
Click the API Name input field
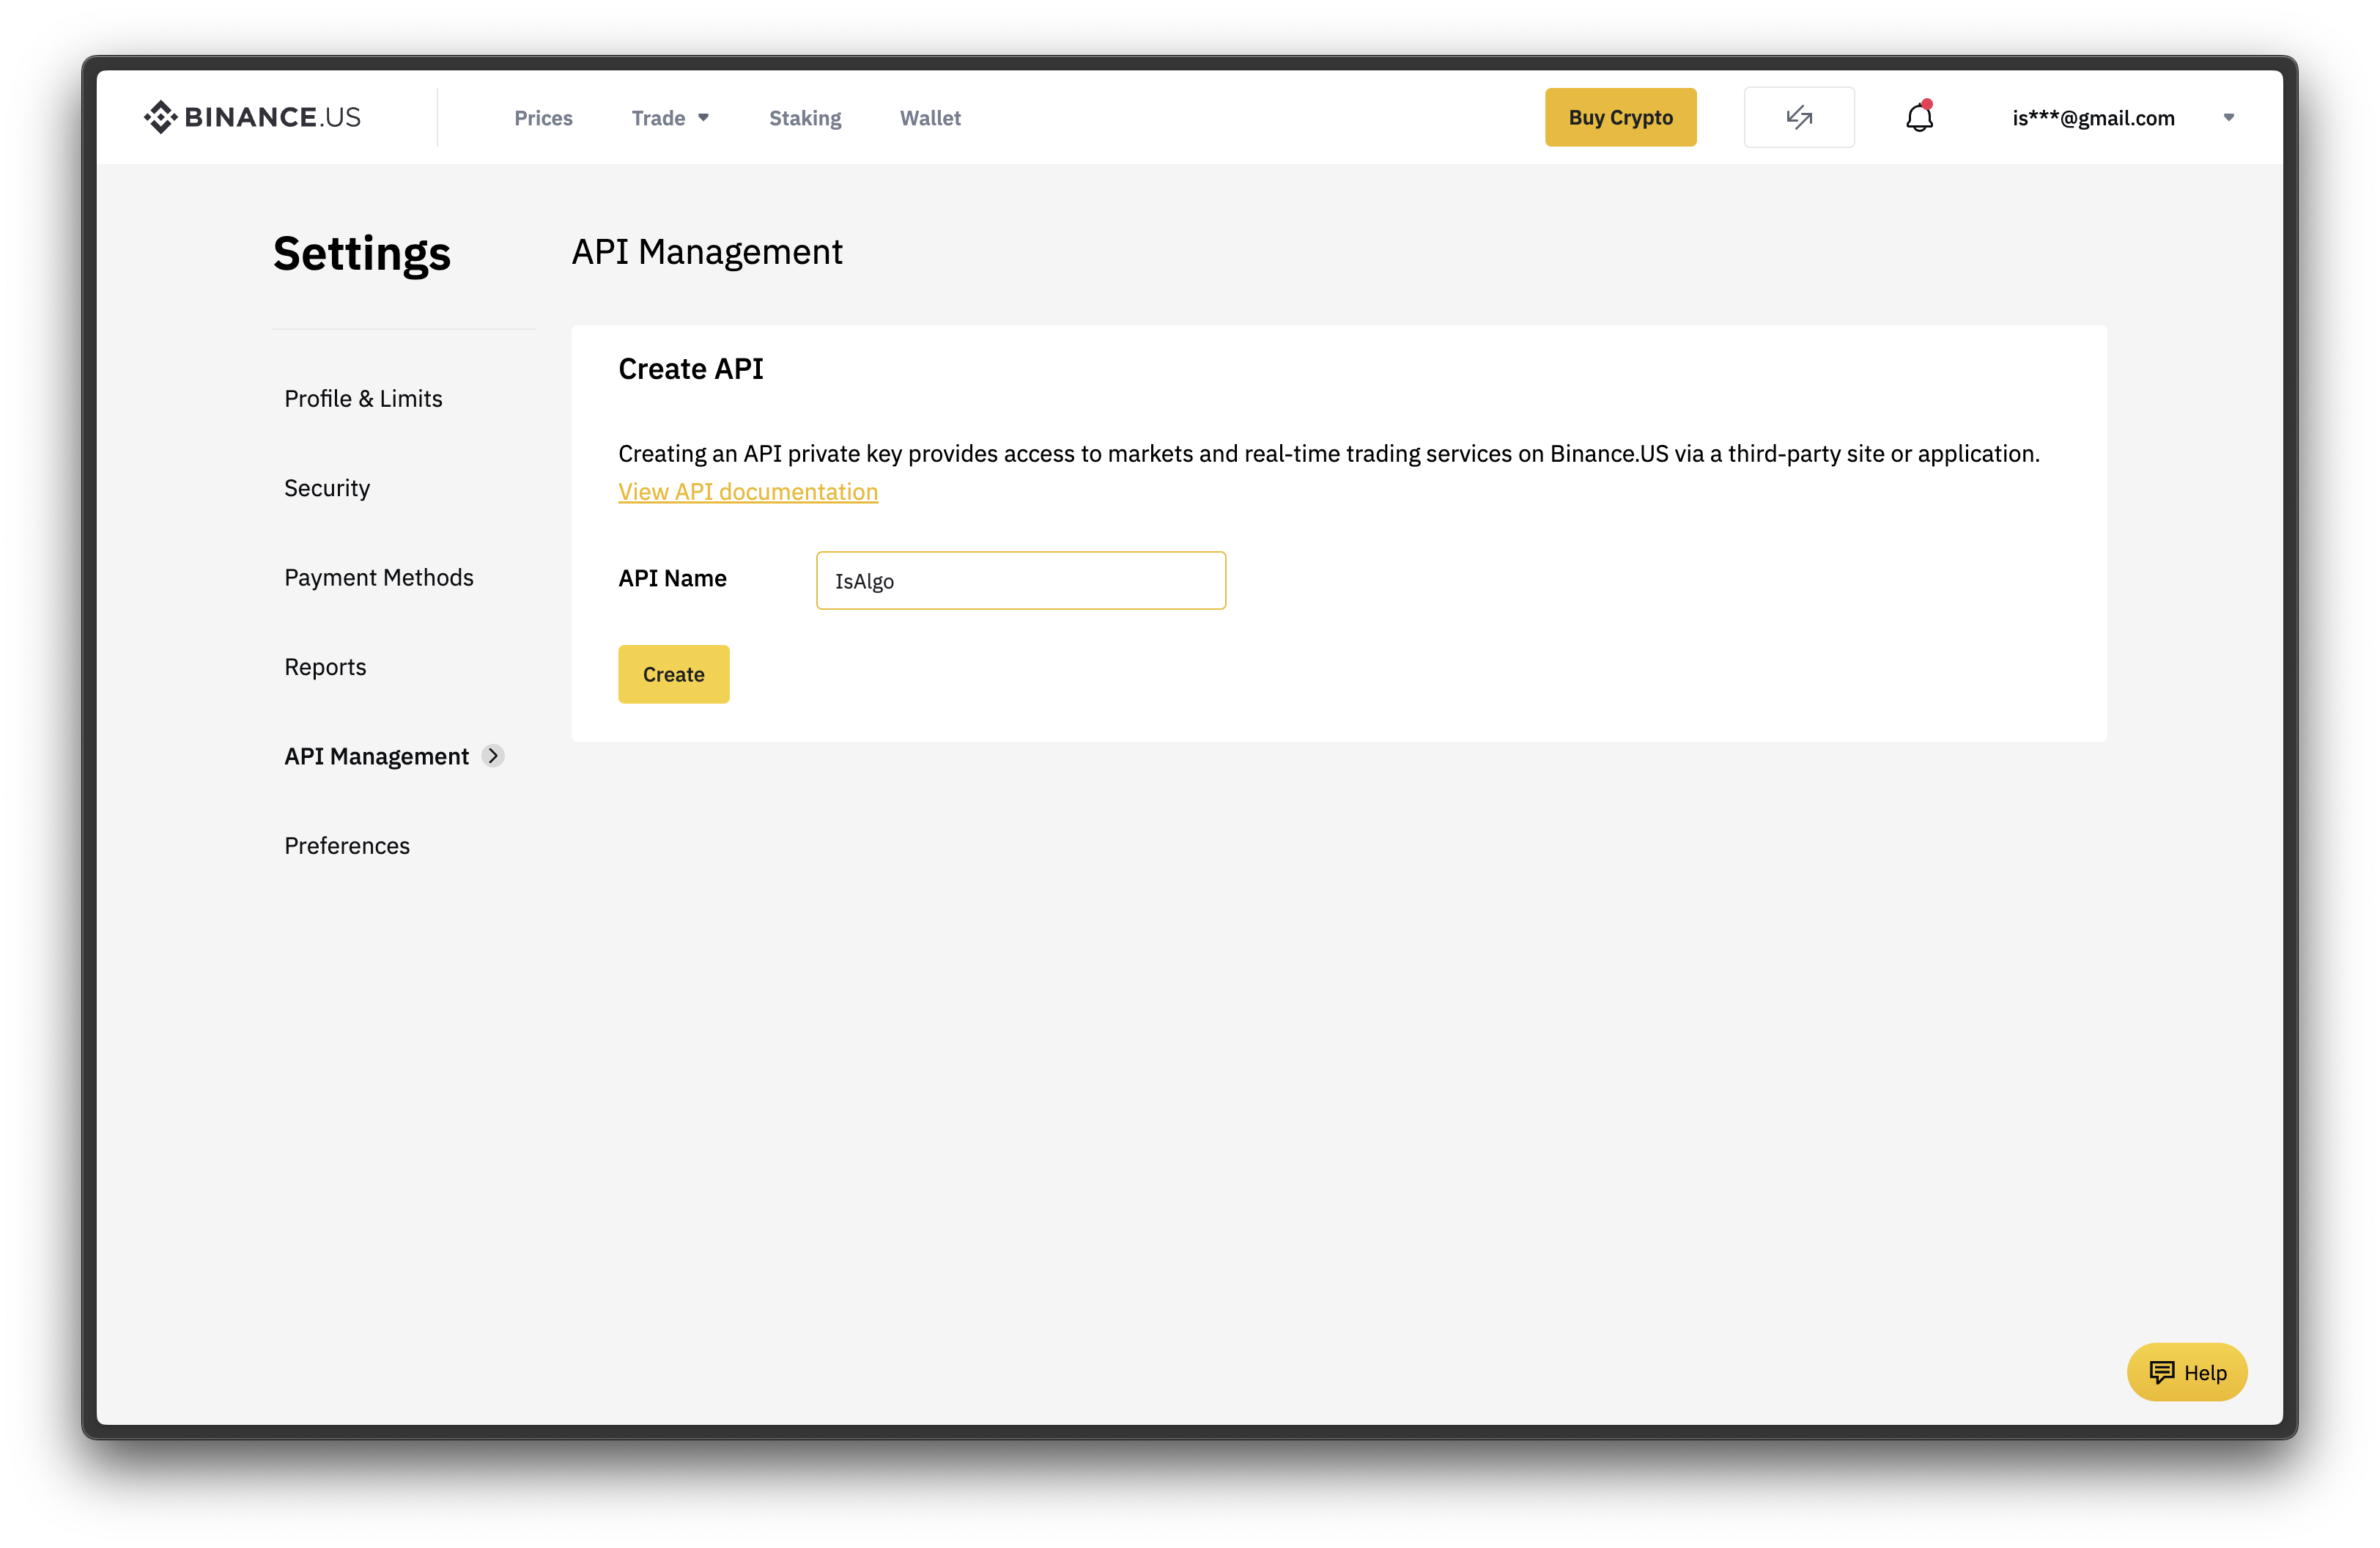pyautogui.click(x=1021, y=580)
